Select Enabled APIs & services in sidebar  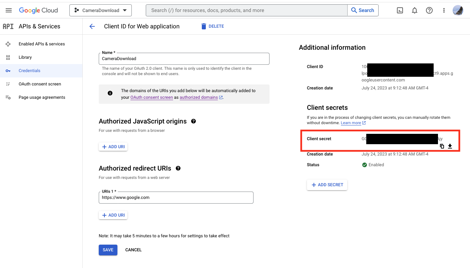(42, 44)
